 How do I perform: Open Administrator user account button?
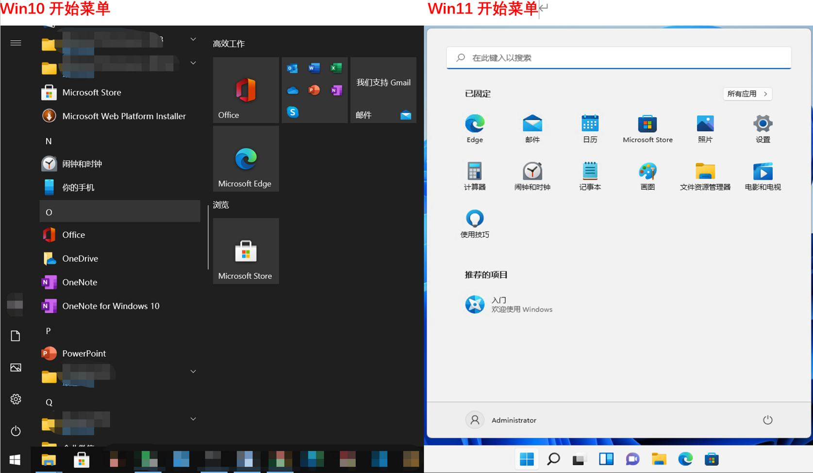pos(501,420)
